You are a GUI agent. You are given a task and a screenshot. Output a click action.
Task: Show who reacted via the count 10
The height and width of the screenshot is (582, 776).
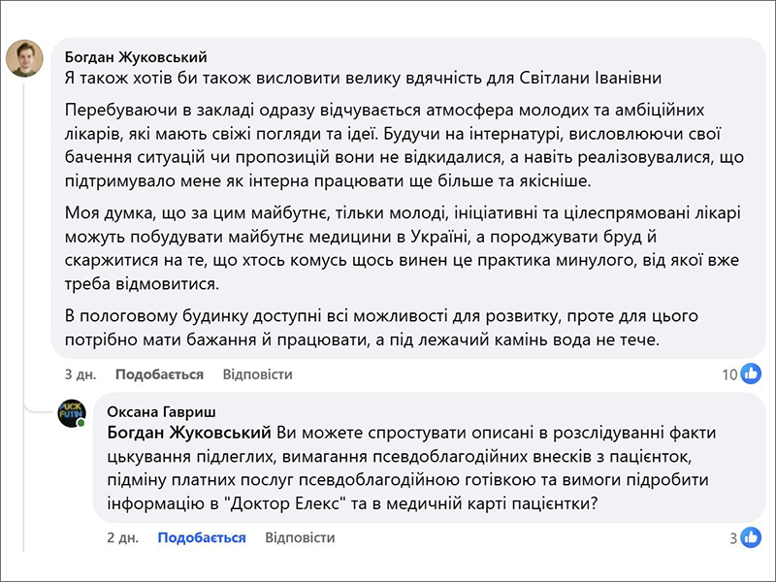pos(729,374)
